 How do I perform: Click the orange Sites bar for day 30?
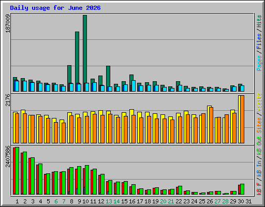(x=242, y=120)
